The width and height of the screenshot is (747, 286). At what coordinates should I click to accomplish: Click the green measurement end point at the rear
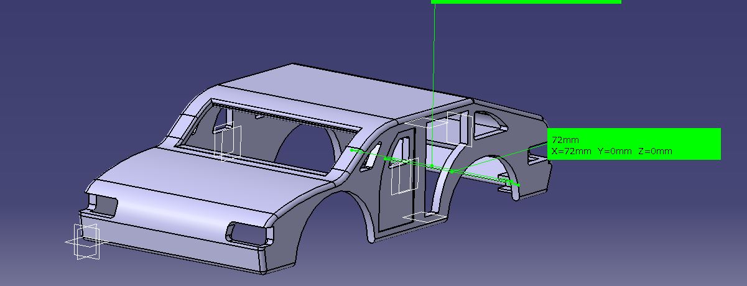[518, 185]
